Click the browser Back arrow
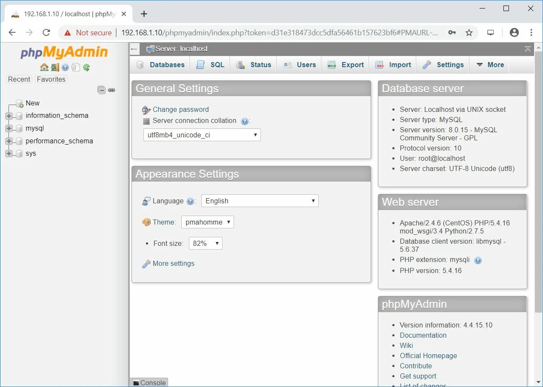Image resolution: width=543 pixels, height=387 pixels. click(12, 32)
